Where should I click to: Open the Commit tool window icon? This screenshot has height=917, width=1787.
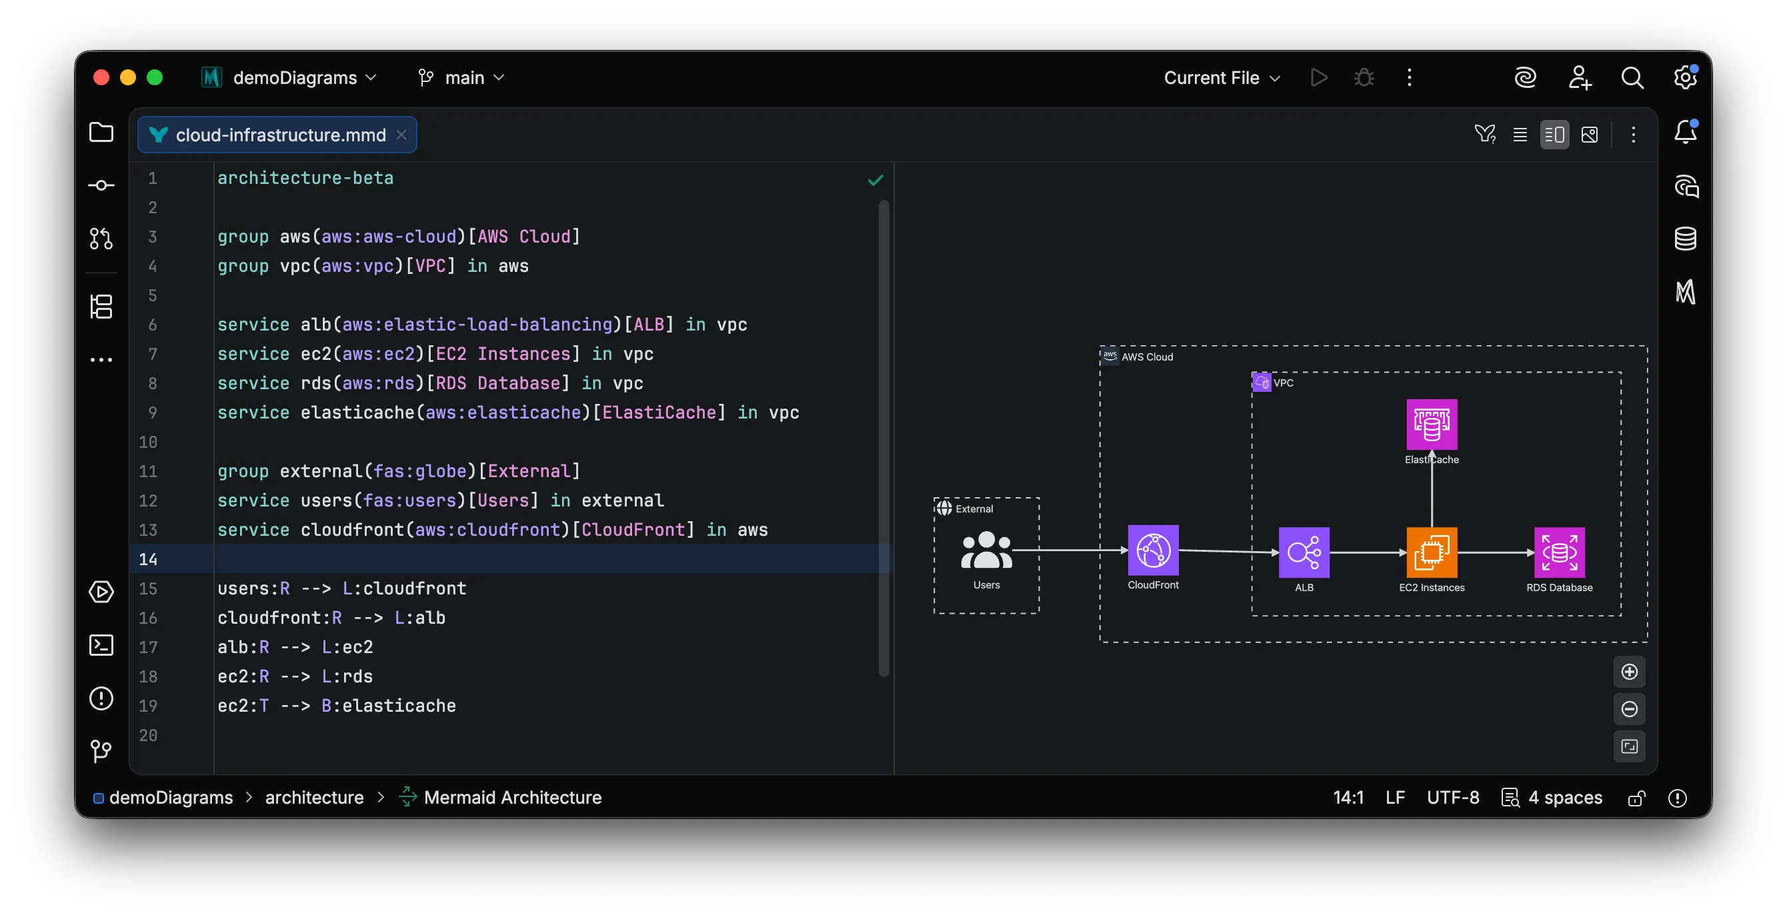[x=101, y=185]
